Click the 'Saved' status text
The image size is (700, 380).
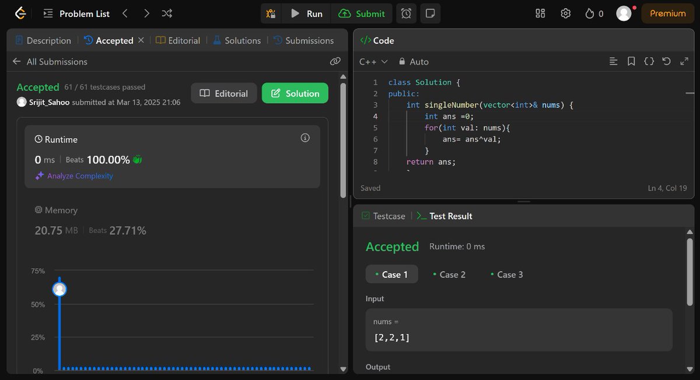tap(370, 188)
